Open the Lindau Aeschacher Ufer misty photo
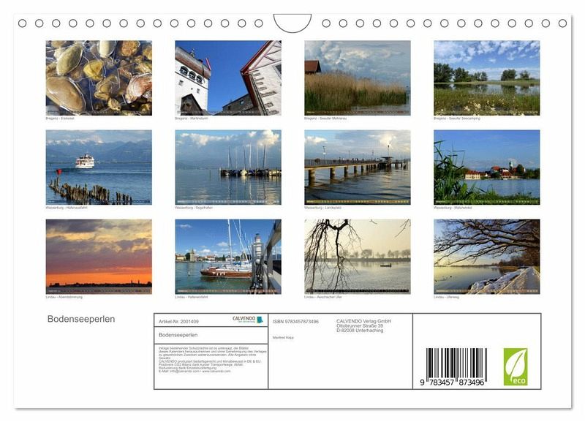The image size is (585, 422). 358,256
